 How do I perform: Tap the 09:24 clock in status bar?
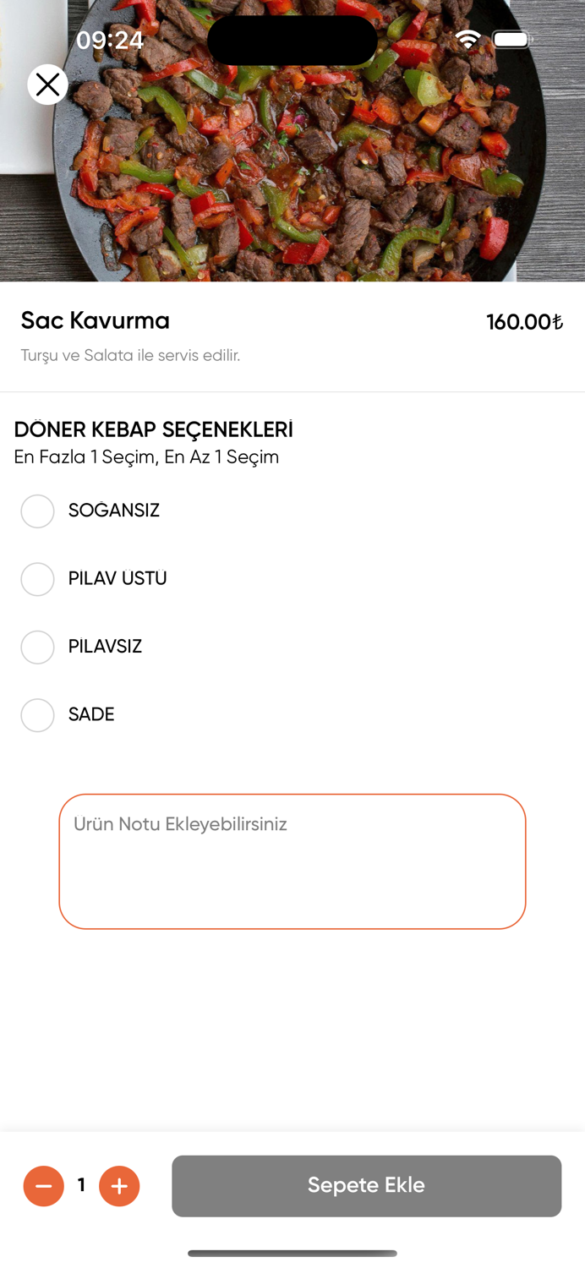coord(110,40)
